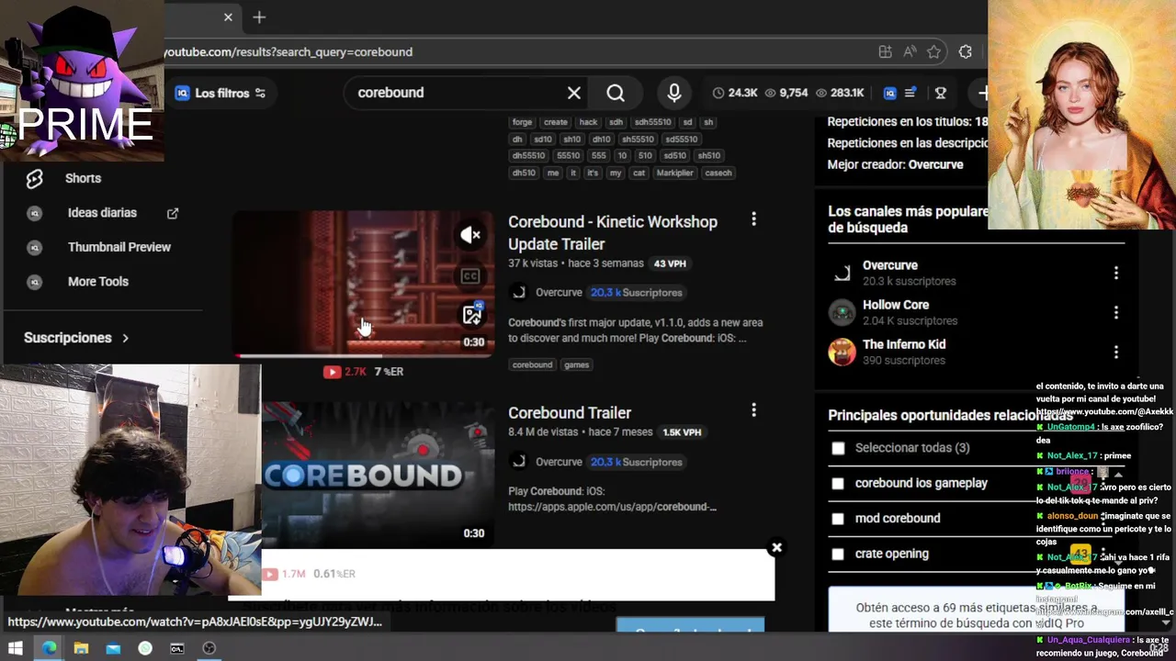The image size is (1176, 661).
Task: Toggle captions on the video preview
Action: click(x=470, y=275)
